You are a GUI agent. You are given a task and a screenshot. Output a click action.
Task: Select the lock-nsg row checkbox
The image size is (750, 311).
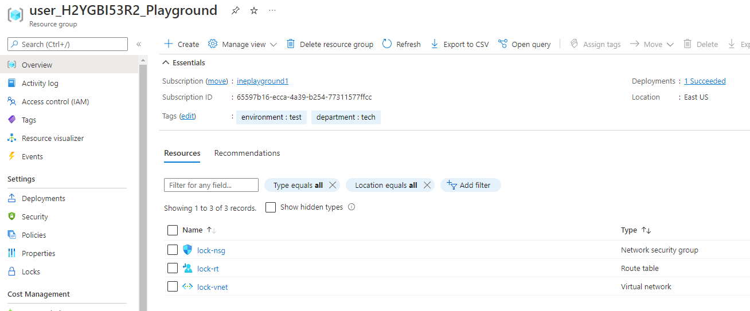click(x=173, y=250)
